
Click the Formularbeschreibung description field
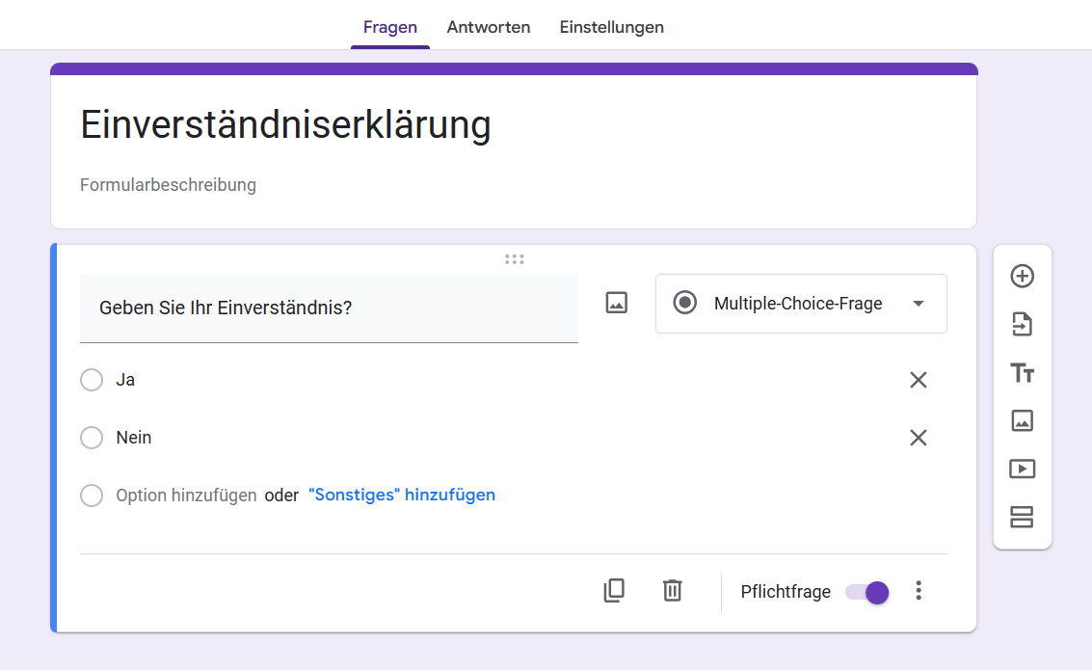coord(169,184)
